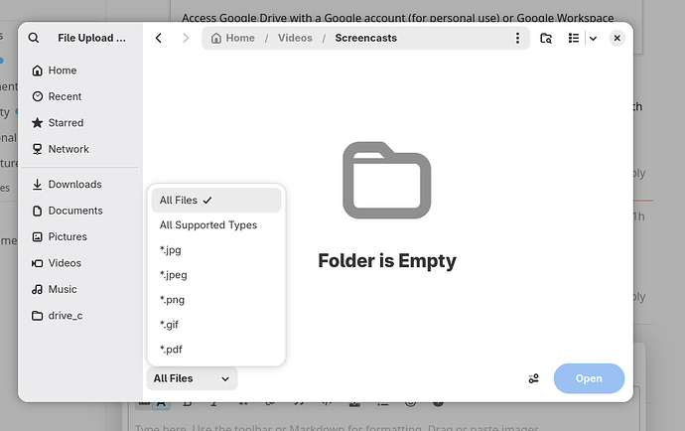Open search in file dialog sidebar
The width and height of the screenshot is (685, 431).
34,38
